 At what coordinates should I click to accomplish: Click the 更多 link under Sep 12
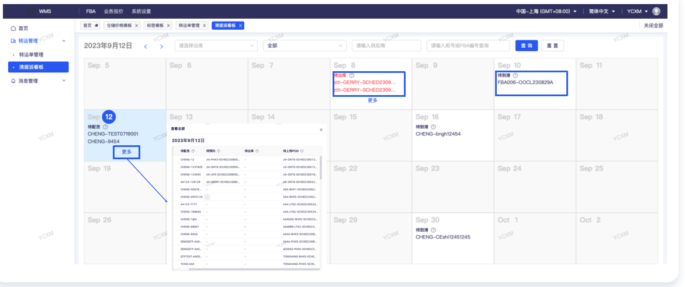coord(127,152)
